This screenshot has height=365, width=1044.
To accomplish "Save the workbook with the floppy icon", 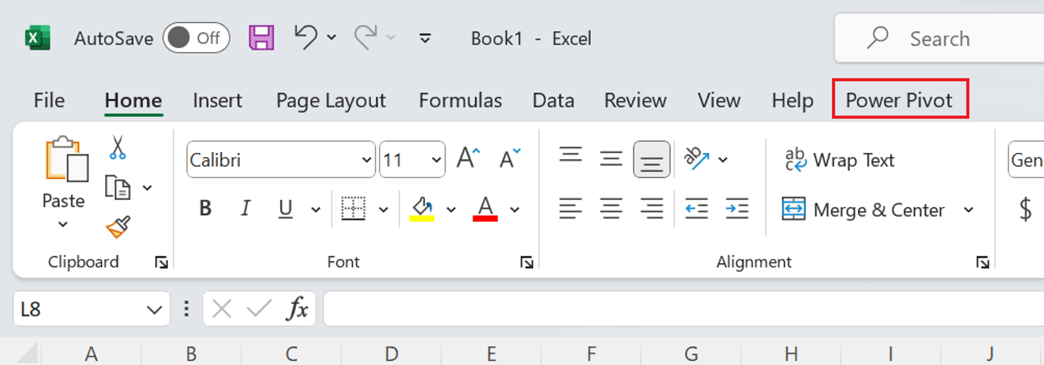I will (261, 38).
